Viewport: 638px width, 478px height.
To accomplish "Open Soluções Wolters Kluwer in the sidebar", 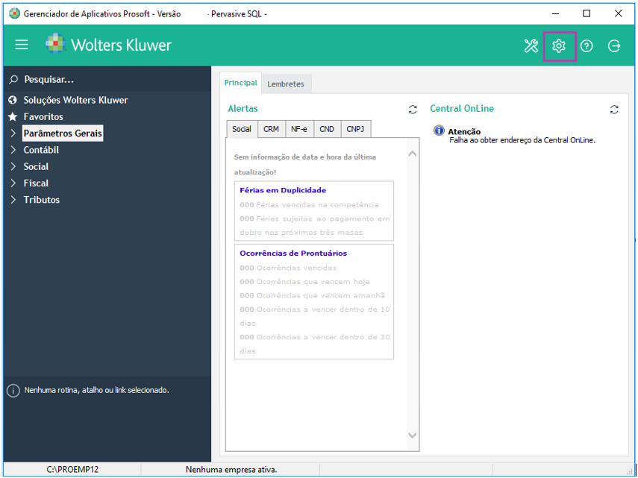I will pos(75,100).
